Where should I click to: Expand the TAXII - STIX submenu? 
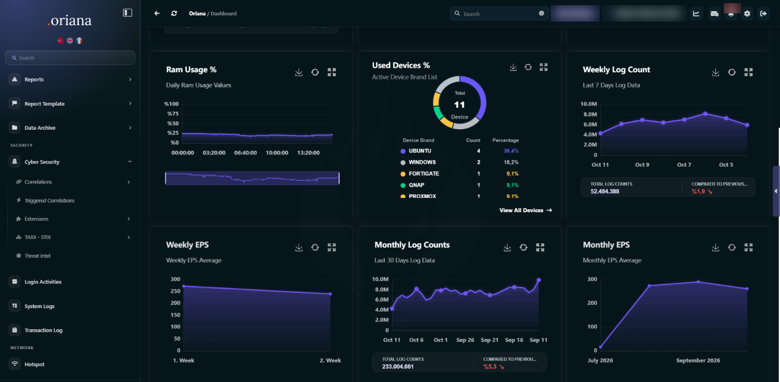(x=72, y=237)
